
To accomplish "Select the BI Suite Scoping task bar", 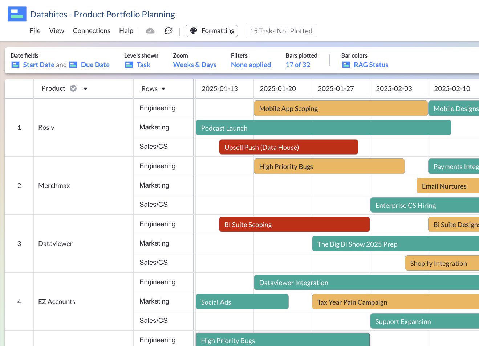I will [294, 224].
